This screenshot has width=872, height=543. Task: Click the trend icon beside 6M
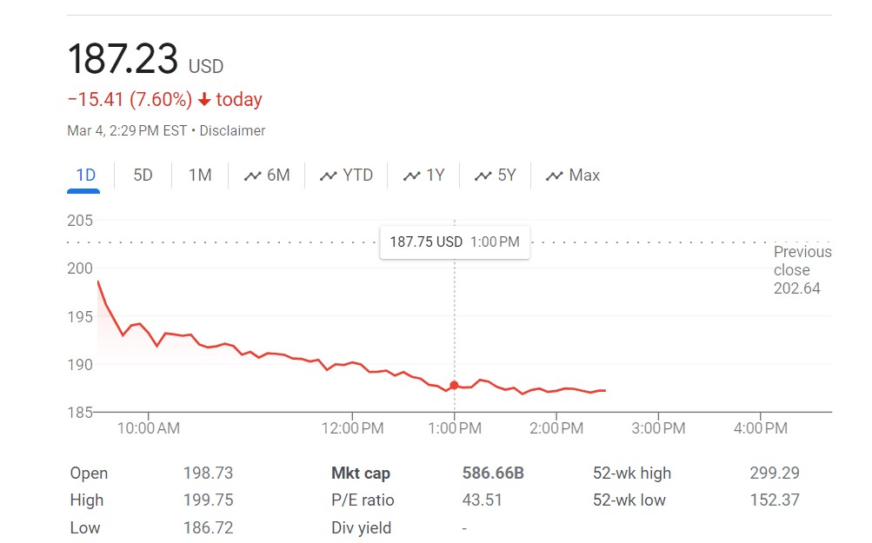(x=253, y=176)
